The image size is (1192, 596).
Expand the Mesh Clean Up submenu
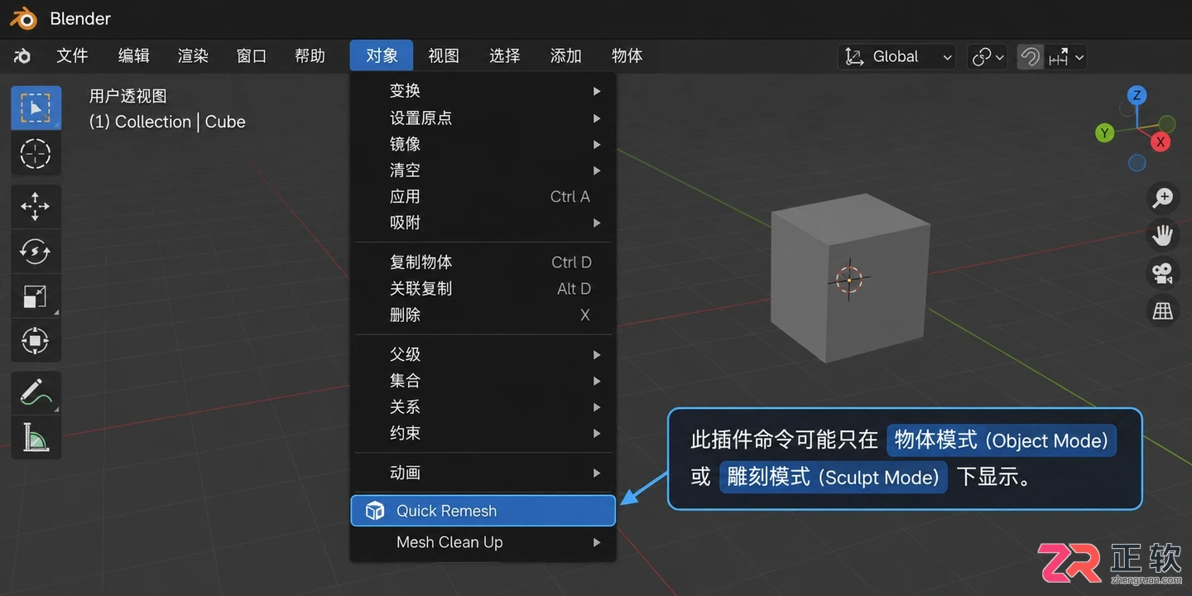(x=484, y=542)
